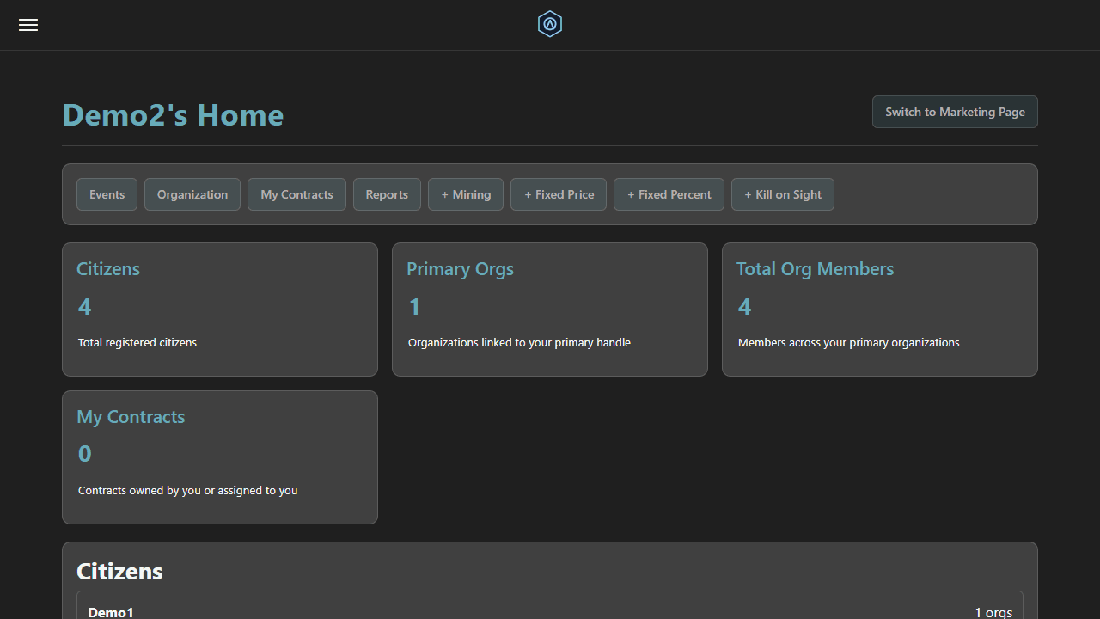1100x619 pixels.
Task: Click the Citizens section heading
Action: 119,571
